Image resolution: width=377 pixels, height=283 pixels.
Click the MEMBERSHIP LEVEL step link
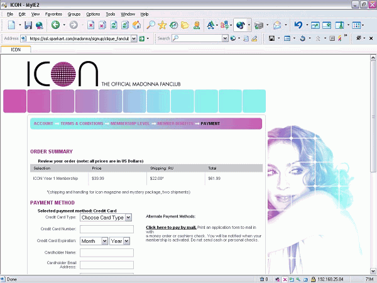pos(130,123)
